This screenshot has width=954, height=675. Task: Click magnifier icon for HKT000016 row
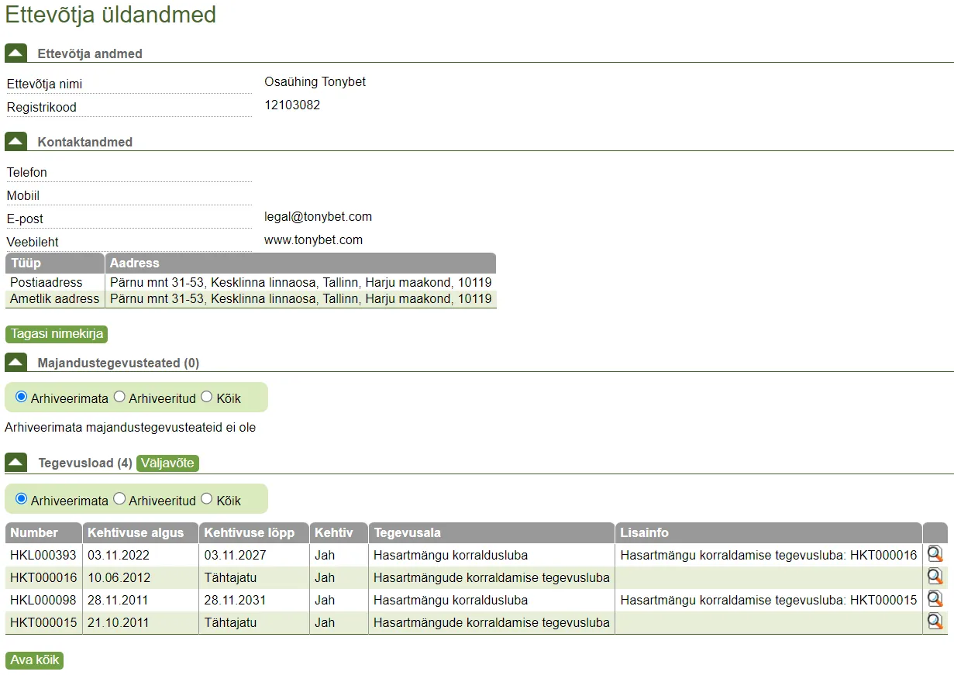tap(935, 577)
